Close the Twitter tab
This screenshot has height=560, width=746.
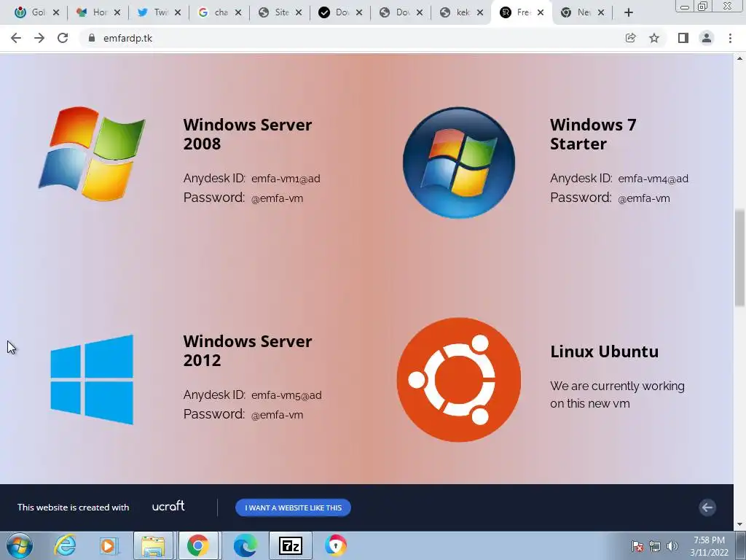tap(178, 13)
